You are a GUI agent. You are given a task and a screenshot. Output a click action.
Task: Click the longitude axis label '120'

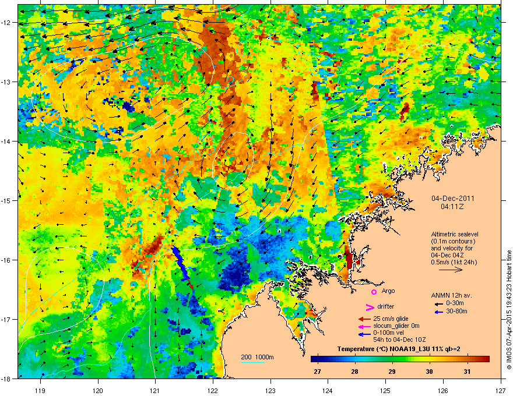point(98,390)
